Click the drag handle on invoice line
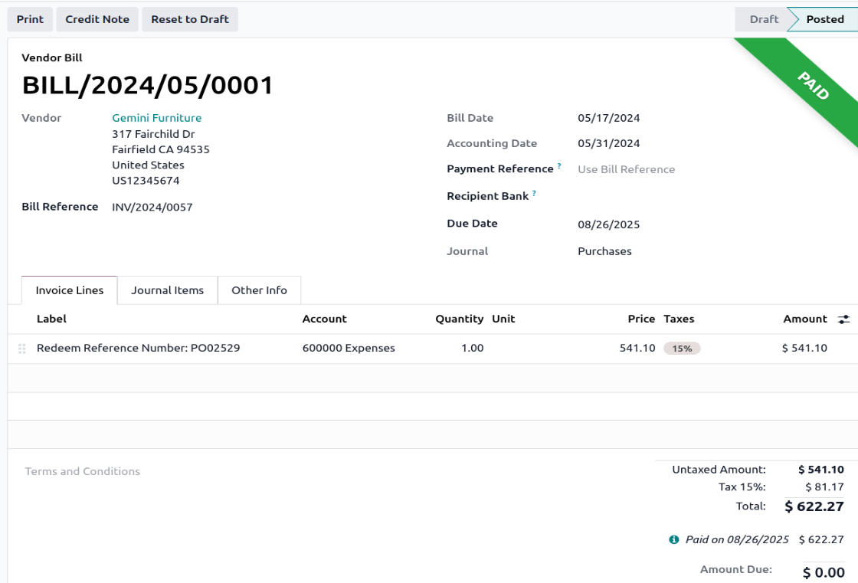This screenshot has height=583, width=858. pyautogui.click(x=22, y=349)
